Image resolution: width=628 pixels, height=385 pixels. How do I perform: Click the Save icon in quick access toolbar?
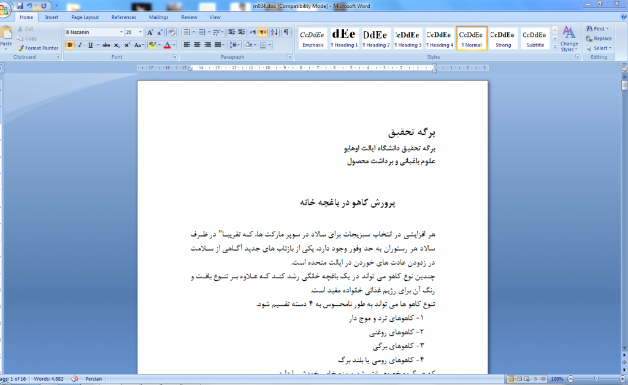tap(20, 6)
